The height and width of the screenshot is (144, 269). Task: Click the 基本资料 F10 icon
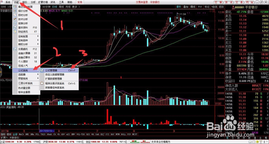15,28
